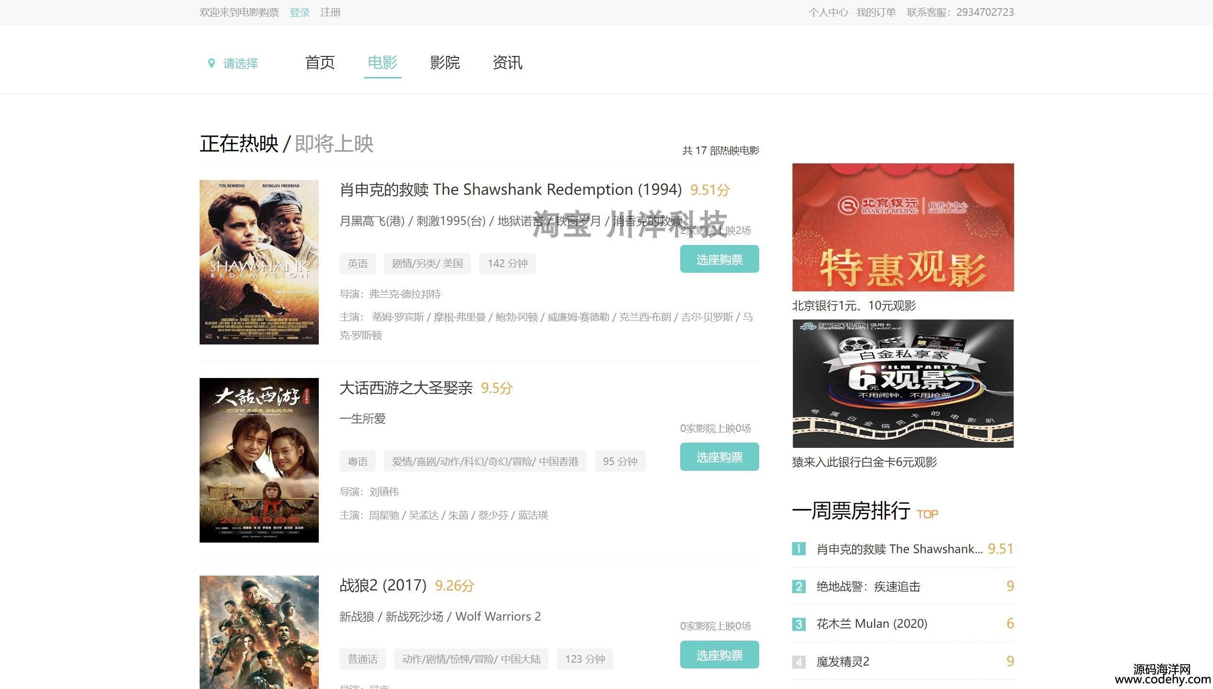Click the 粤语 language tag
The image size is (1213, 689).
pos(358,462)
